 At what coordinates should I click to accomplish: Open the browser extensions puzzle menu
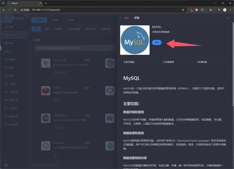[202, 10]
